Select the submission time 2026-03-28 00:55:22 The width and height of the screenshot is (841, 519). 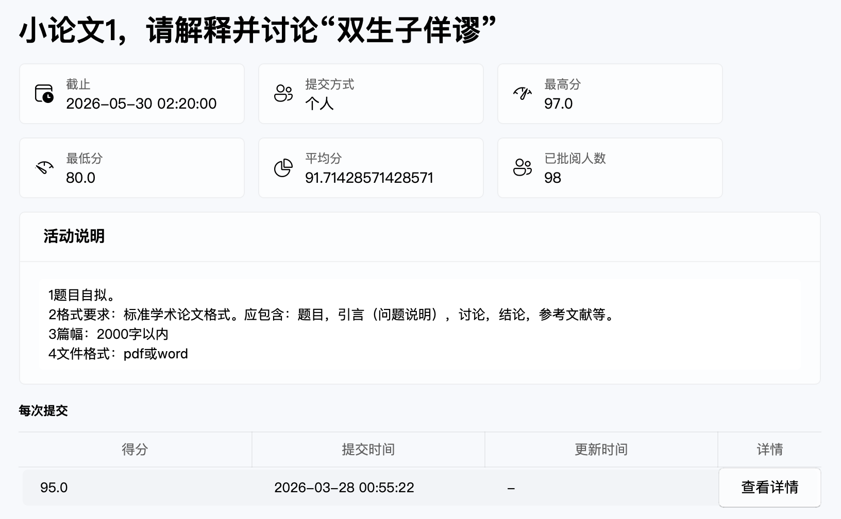(x=344, y=488)
